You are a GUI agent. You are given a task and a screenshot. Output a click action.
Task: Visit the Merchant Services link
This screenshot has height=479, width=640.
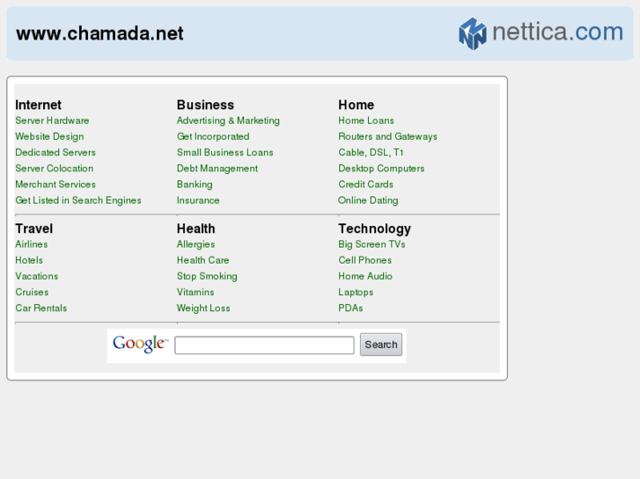pos(55,185)
